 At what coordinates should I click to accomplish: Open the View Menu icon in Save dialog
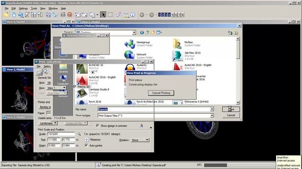point(159,32)
